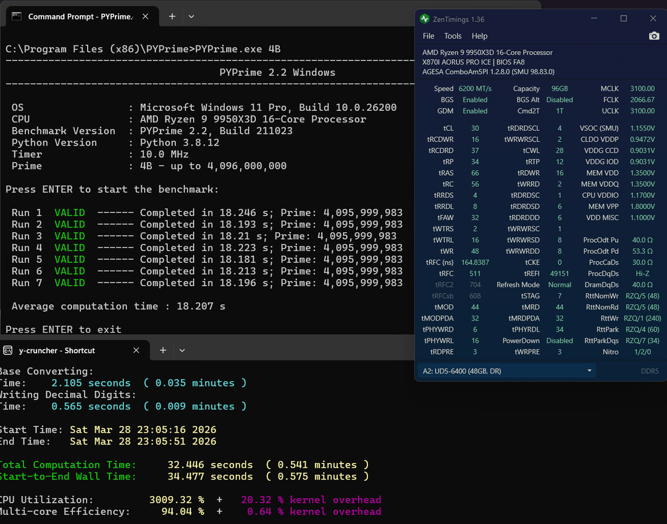Click the Command Prompt terminal icon on tab

(17, 17)
